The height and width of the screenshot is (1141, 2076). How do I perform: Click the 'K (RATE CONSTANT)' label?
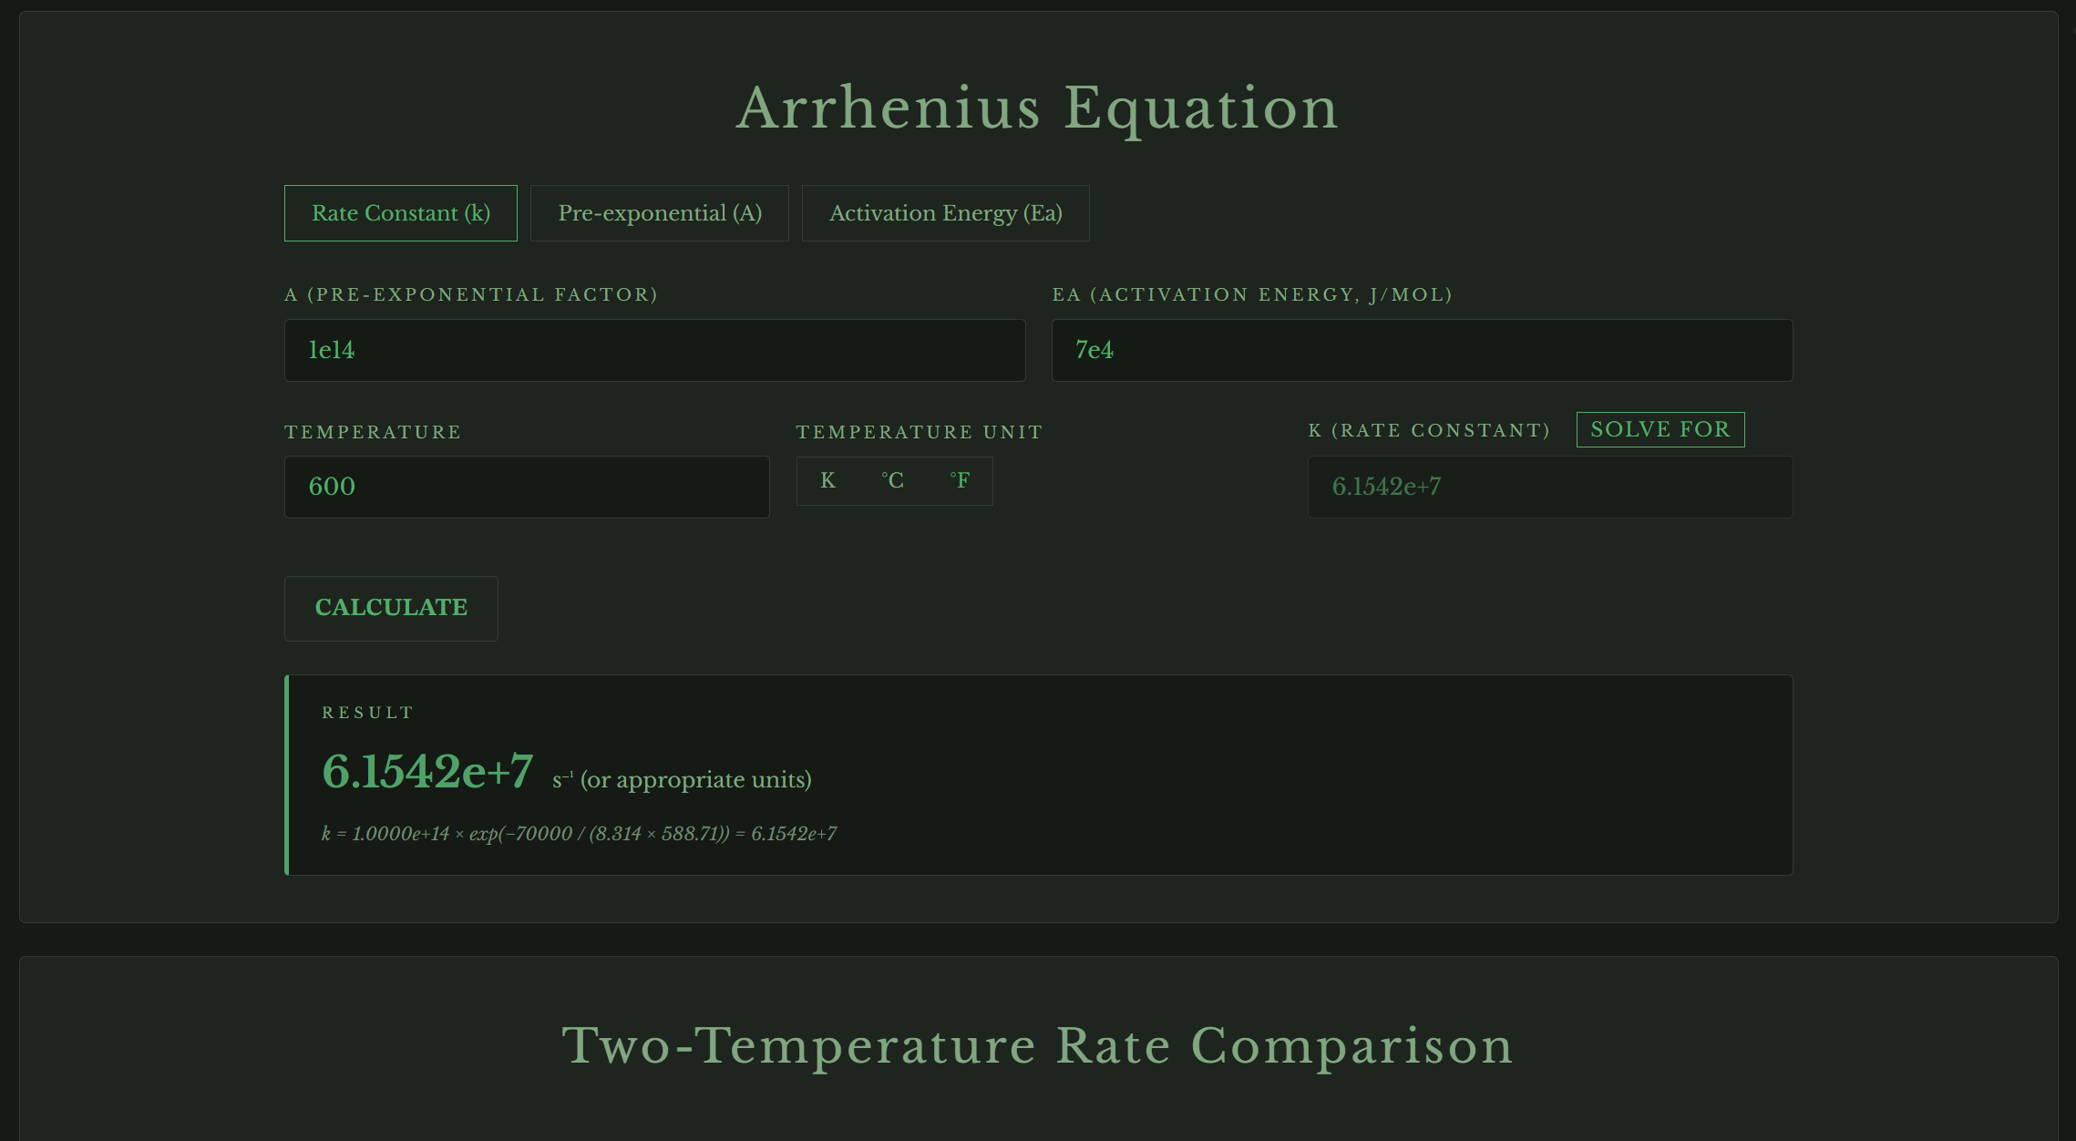point(1429,430)
